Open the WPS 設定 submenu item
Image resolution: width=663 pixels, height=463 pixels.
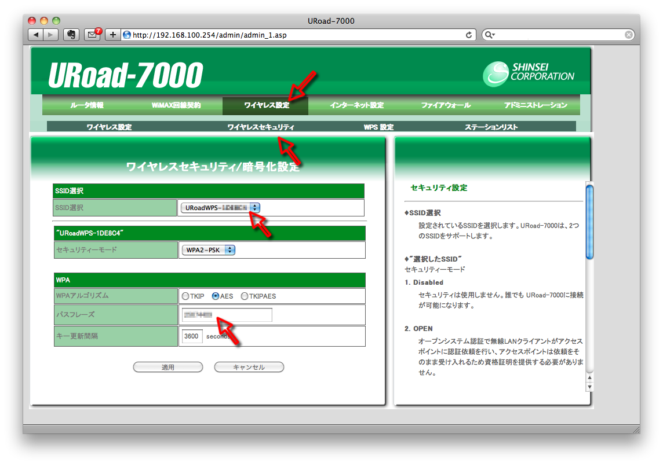378,127
